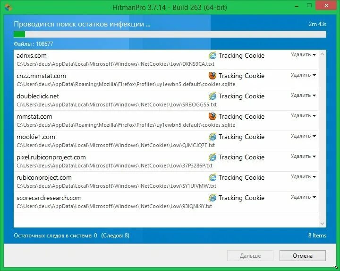Open the Удалить dropdown for doubleclick.net
The image size is (340, 271).
pos(303,96)
